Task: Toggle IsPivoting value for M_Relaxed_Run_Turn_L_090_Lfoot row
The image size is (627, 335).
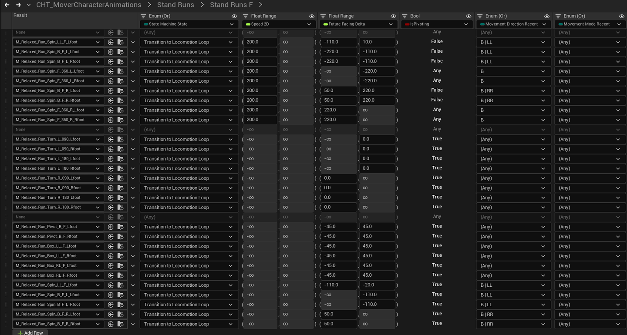Action: 437,139
